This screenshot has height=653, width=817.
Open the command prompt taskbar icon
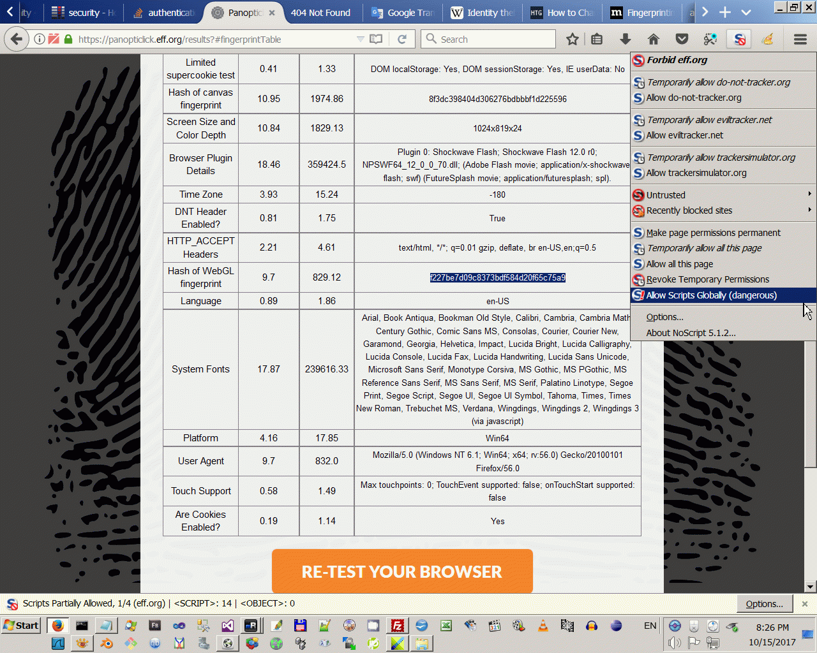pos(82,626)
